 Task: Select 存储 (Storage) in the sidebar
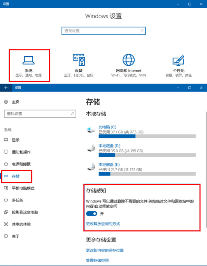click(16, 176)
